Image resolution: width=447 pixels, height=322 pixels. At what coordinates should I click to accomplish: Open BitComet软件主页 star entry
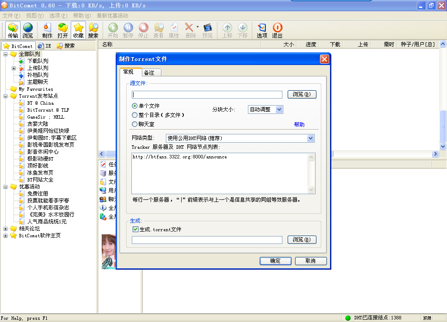pyautogui.click(x=40, y=236)
